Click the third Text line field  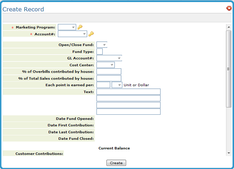pyautogui.click(x=128, y=105)
